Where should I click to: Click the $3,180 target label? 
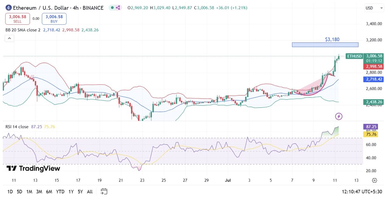coord(332,39)
